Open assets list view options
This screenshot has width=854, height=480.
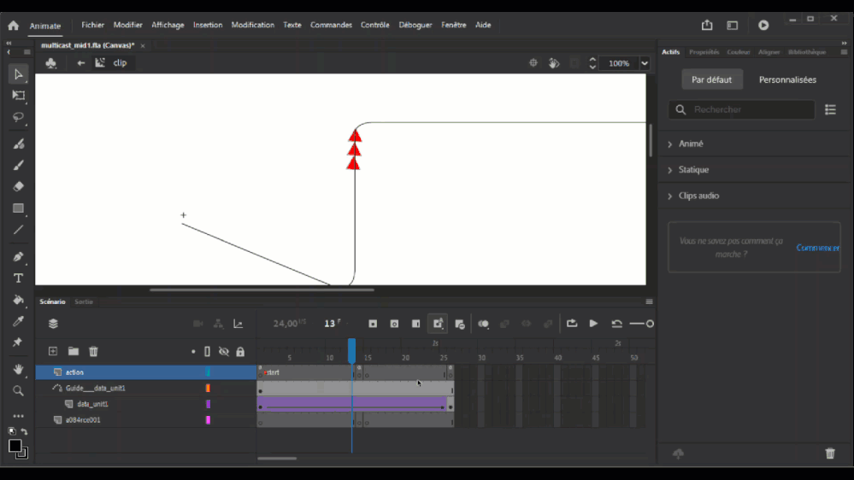[x=831, y=110]
